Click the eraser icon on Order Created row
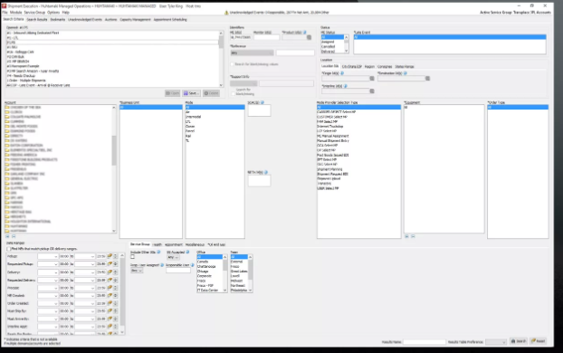The image size is (563, 353). [x=110, y=303]
